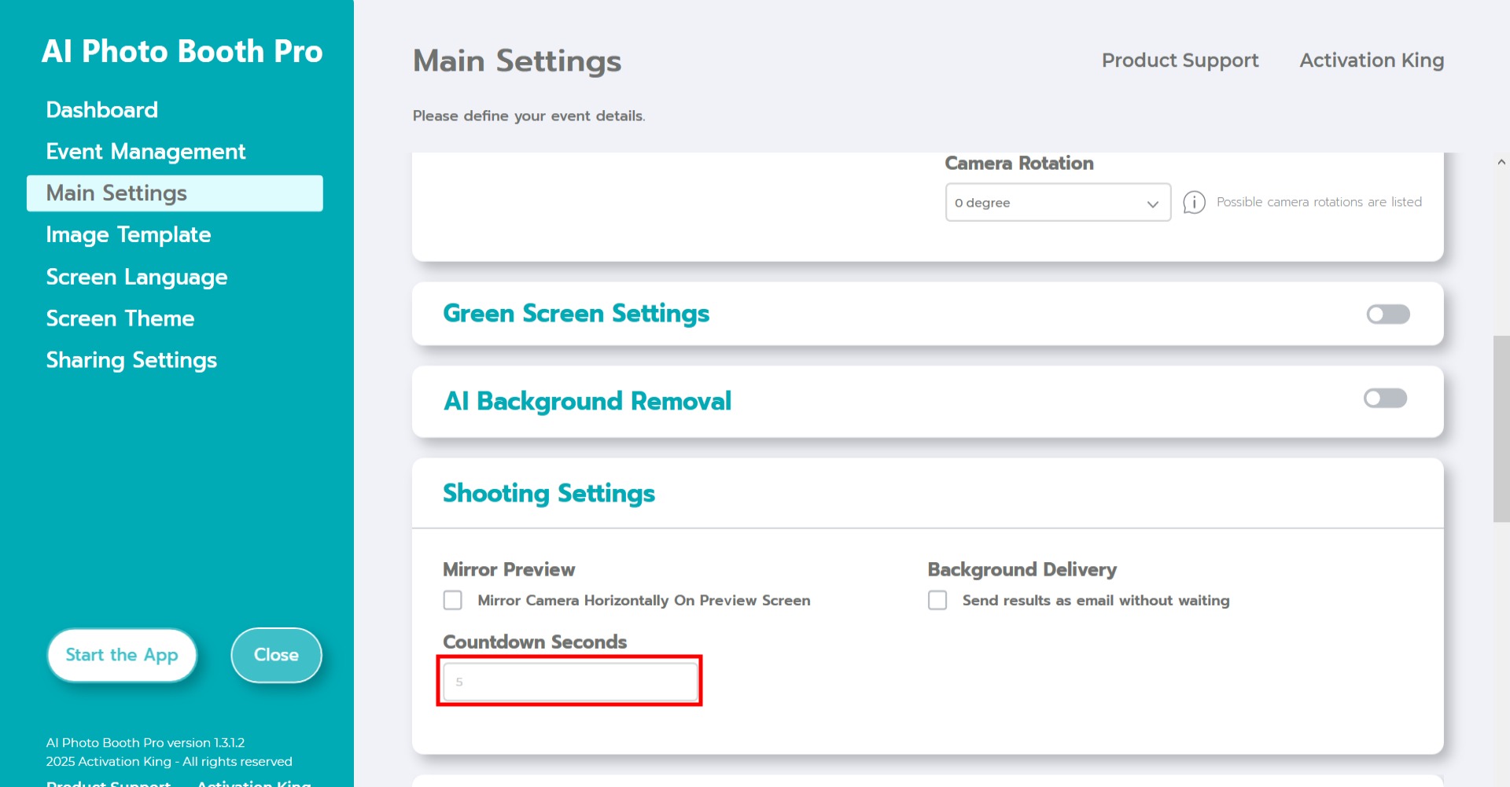Image resolution: width=1510 pixels, height=787 pixels.
Task: Click the Activation King header link
Action: pyautogui.click(x=1372, y=61)
